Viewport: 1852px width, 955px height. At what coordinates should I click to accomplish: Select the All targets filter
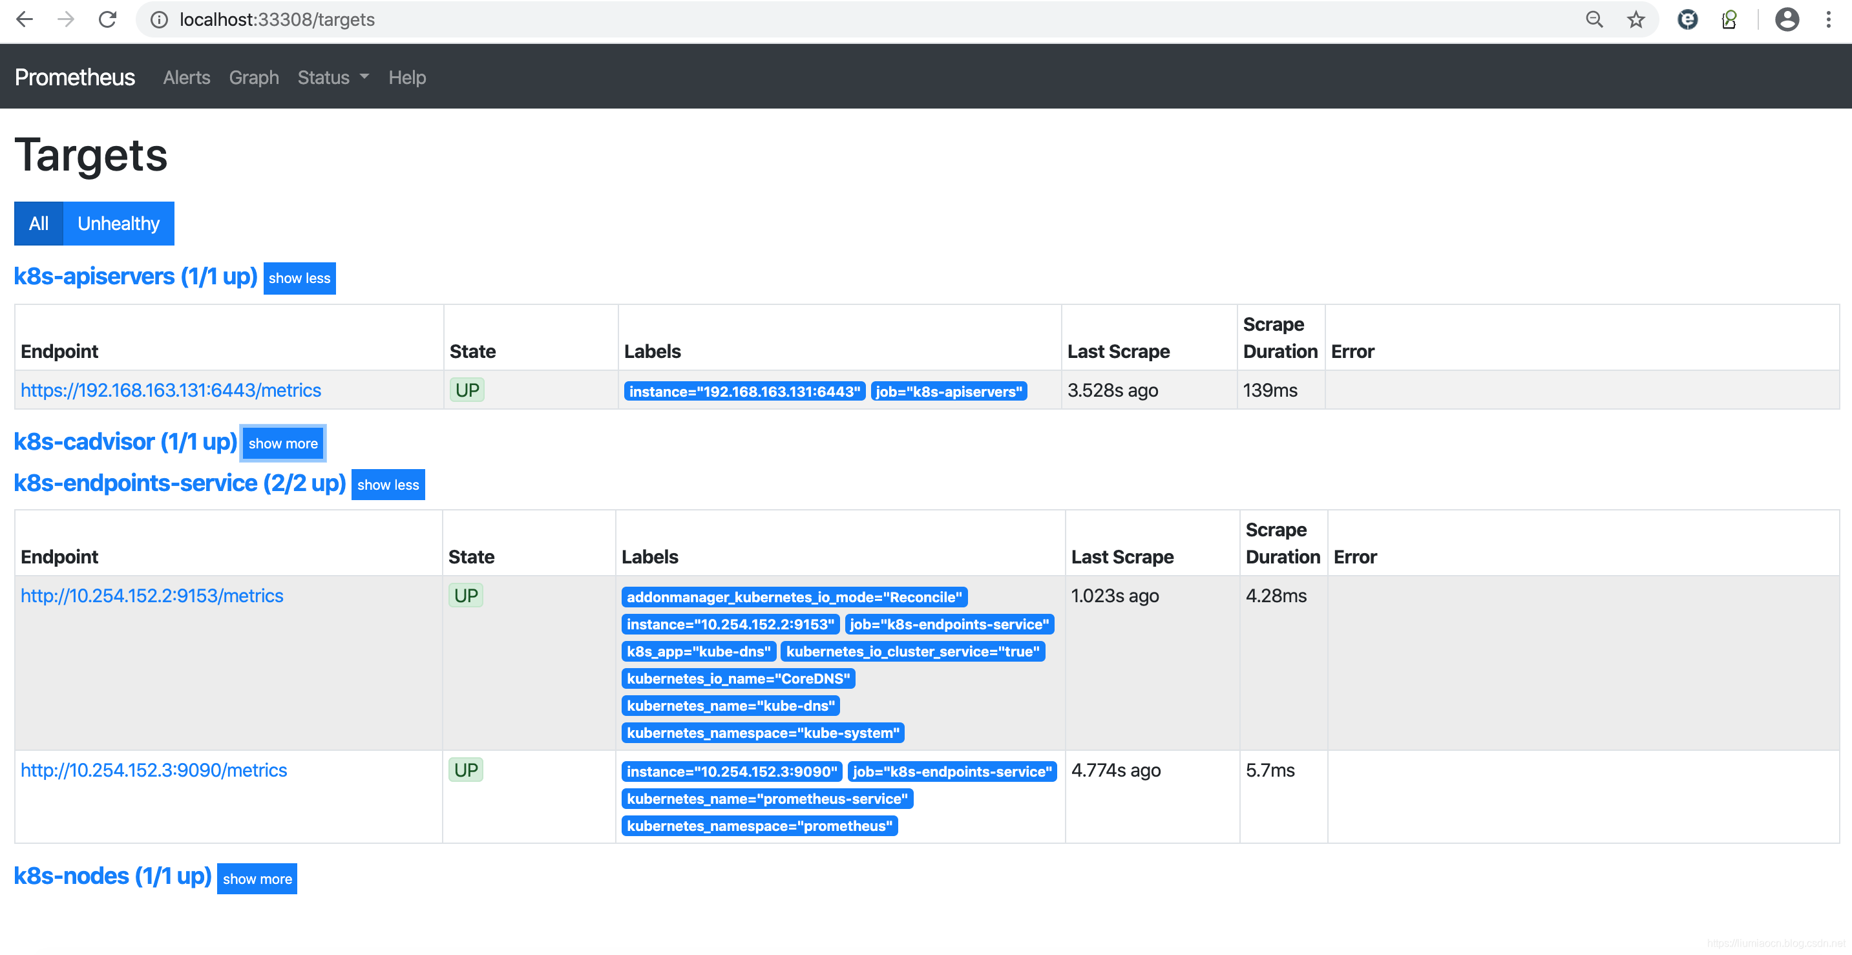point(39,224)
